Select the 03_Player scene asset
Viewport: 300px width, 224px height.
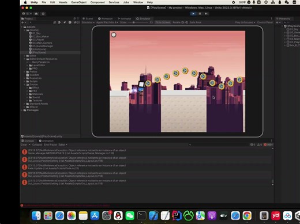pyautogui.click(x=36, y=40)
